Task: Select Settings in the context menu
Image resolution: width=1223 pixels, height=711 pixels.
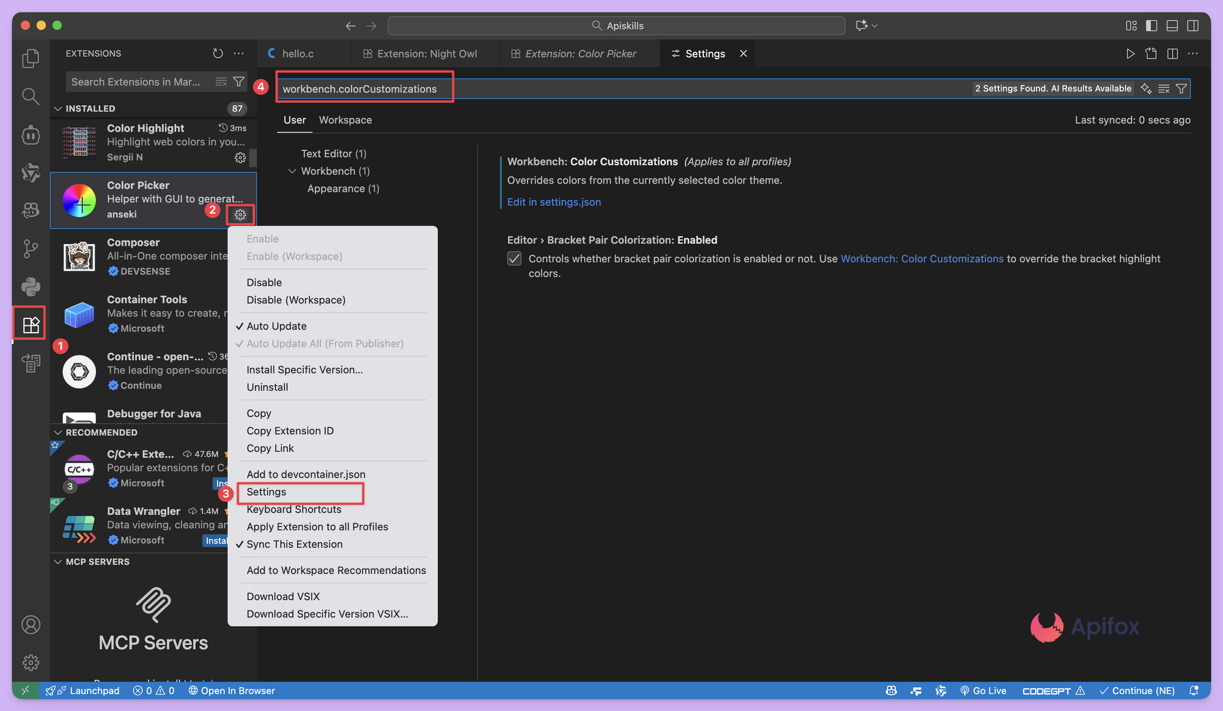Action: click(266, 492)
